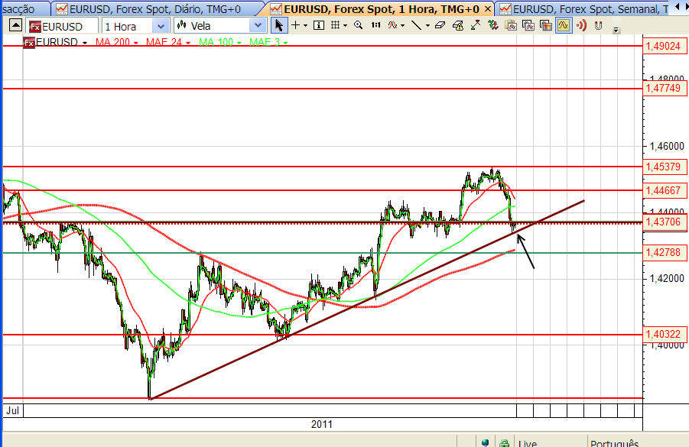Click the chart color template icon
This screenshot has width=689, height=447.
pyautogui.click(x=546, y=25)
